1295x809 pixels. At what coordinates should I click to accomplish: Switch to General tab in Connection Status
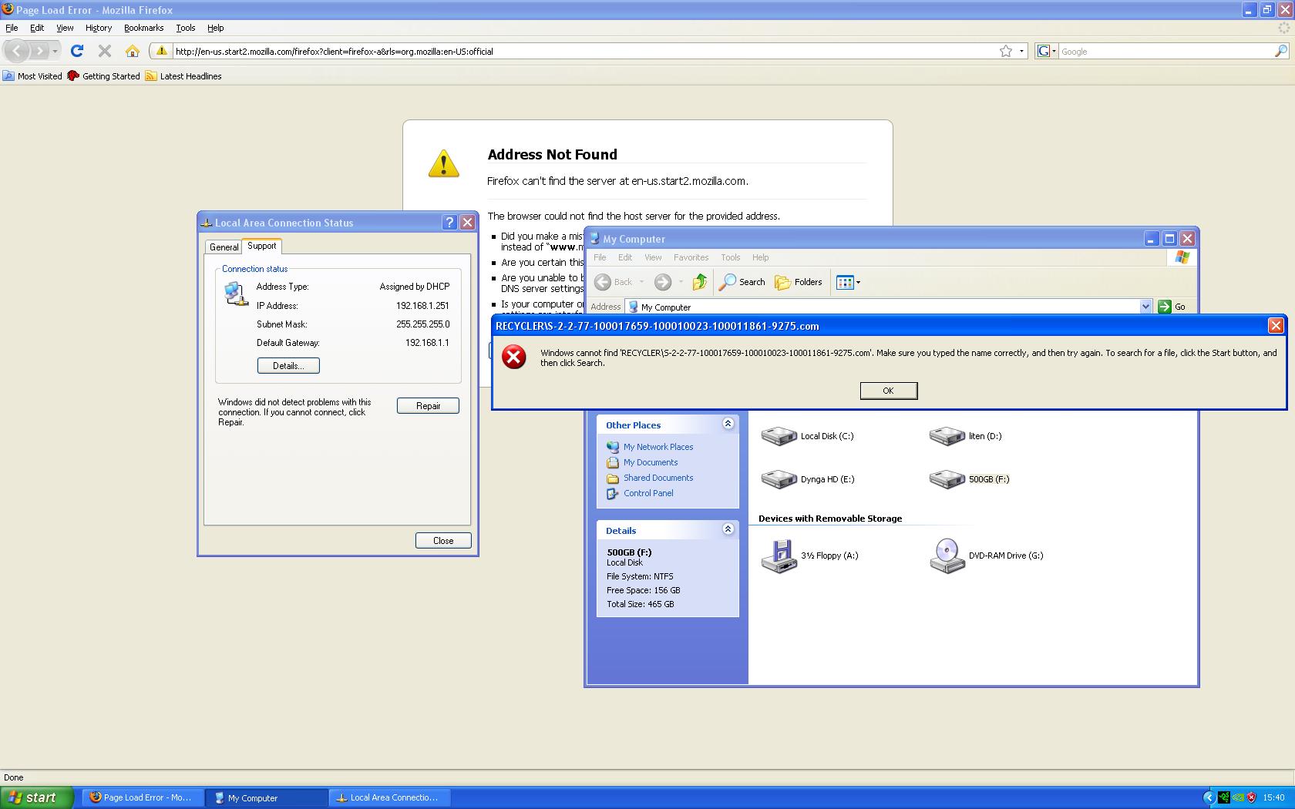[224, 247]
